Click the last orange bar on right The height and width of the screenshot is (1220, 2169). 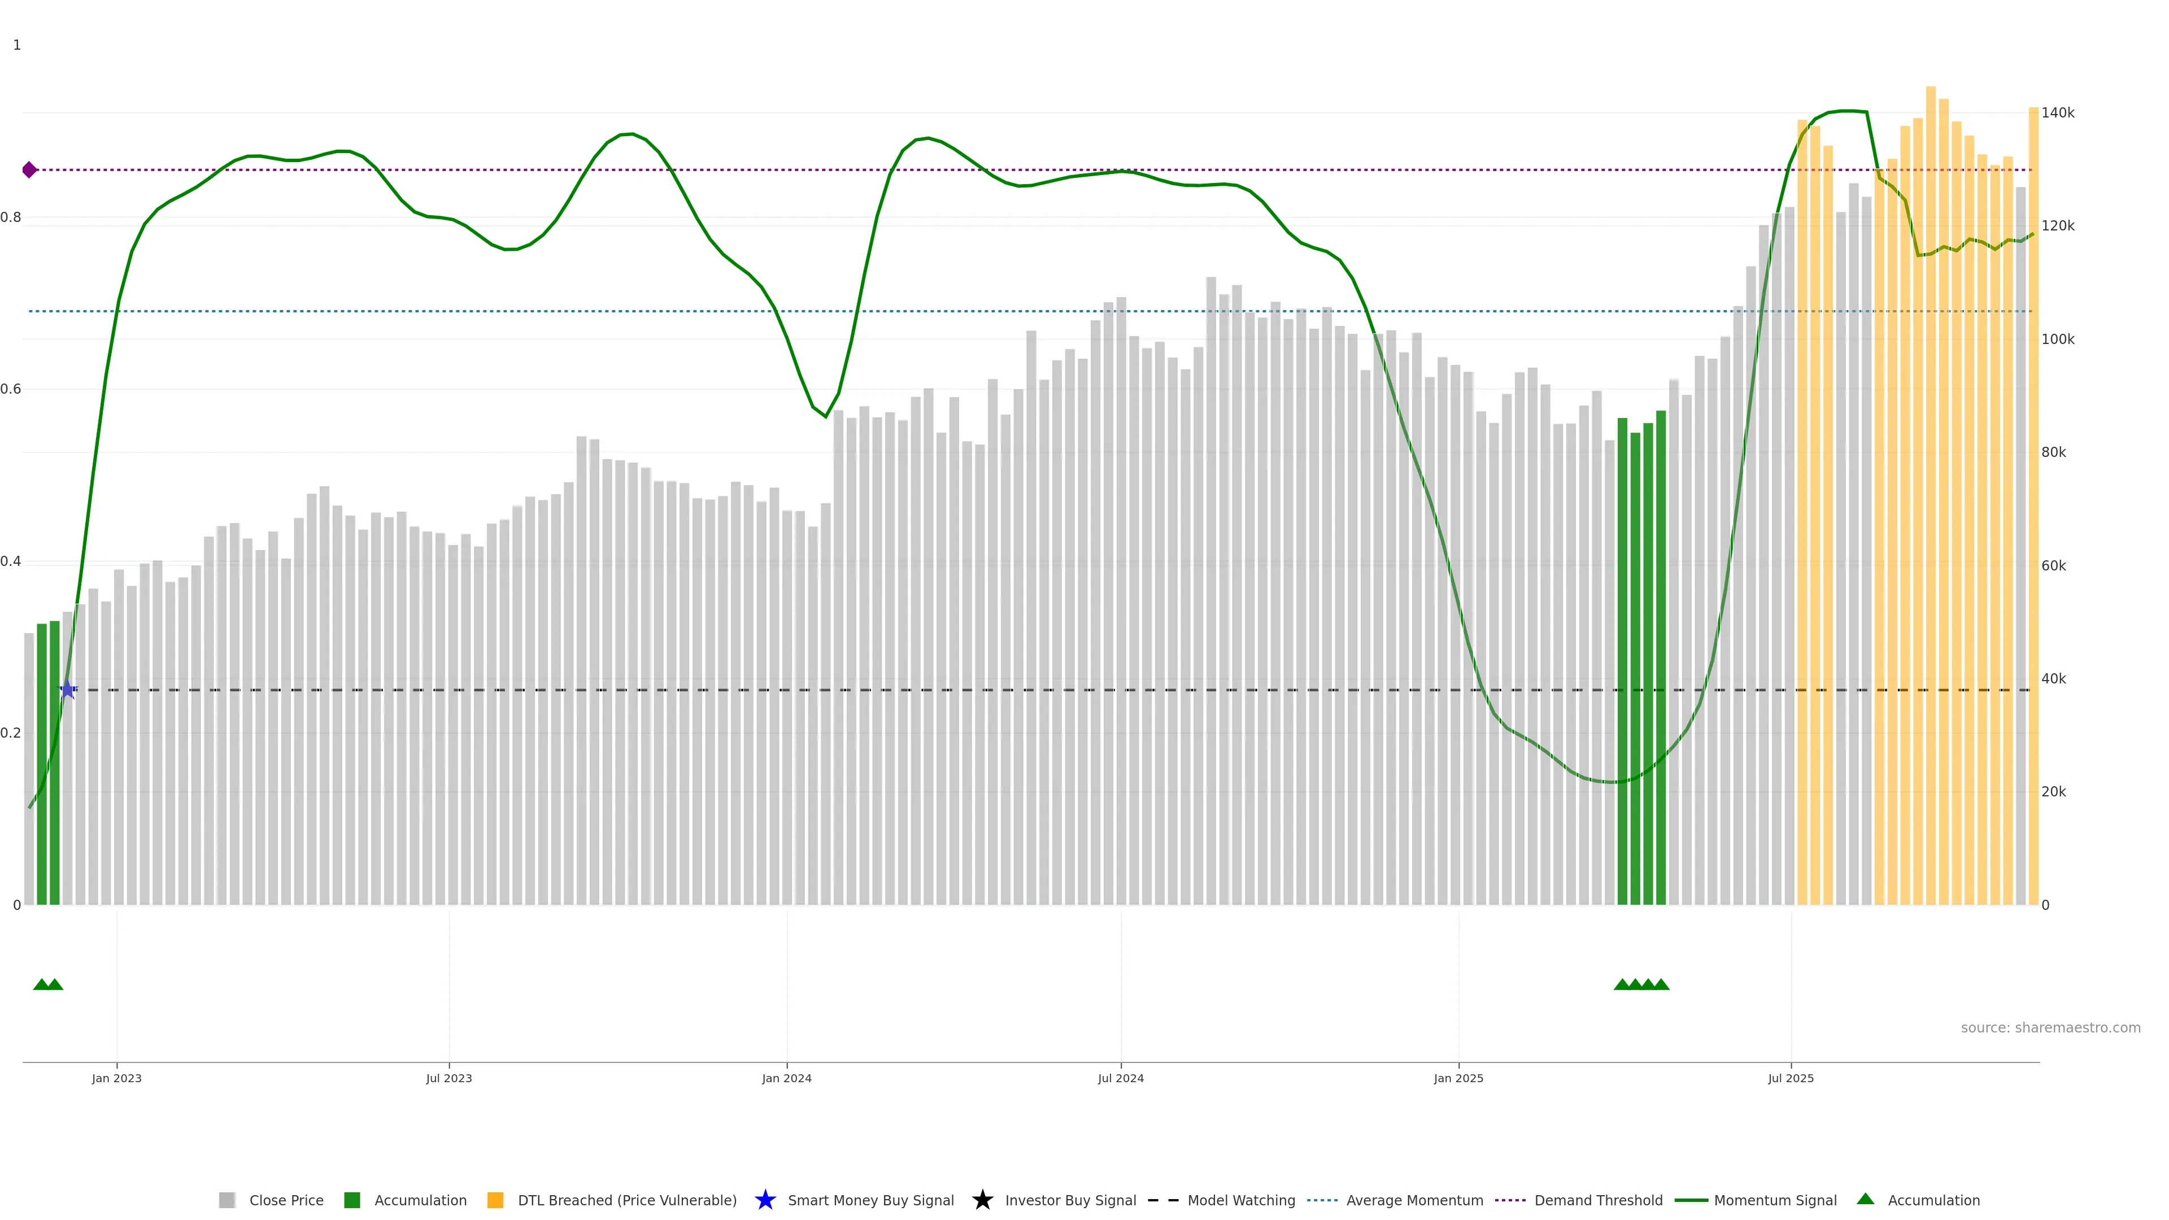(2033, 505)
